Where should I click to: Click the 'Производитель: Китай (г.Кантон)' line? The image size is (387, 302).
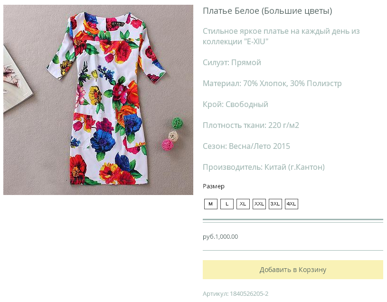click(x=264, y=167)
